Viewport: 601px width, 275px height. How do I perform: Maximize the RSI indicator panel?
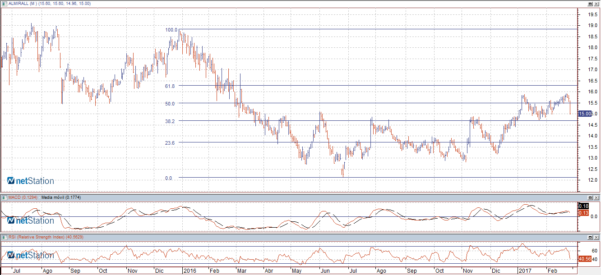(590, 237)
